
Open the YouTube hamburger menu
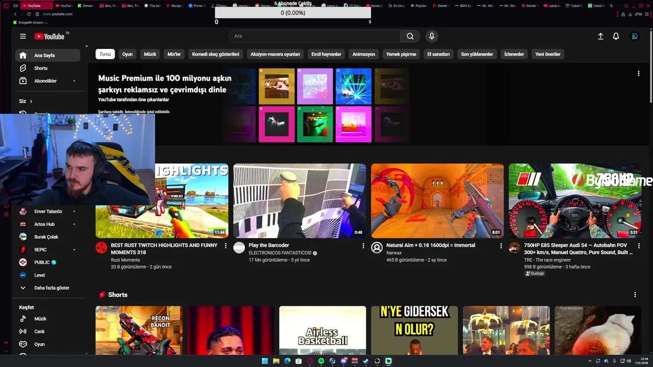coord(23,36)
